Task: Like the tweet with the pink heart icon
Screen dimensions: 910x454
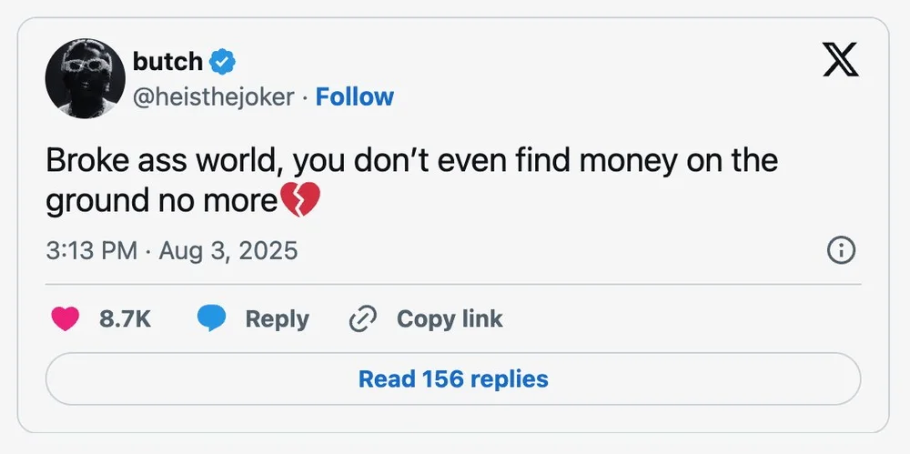Action: pyautogui.click(x=65, y=319)
